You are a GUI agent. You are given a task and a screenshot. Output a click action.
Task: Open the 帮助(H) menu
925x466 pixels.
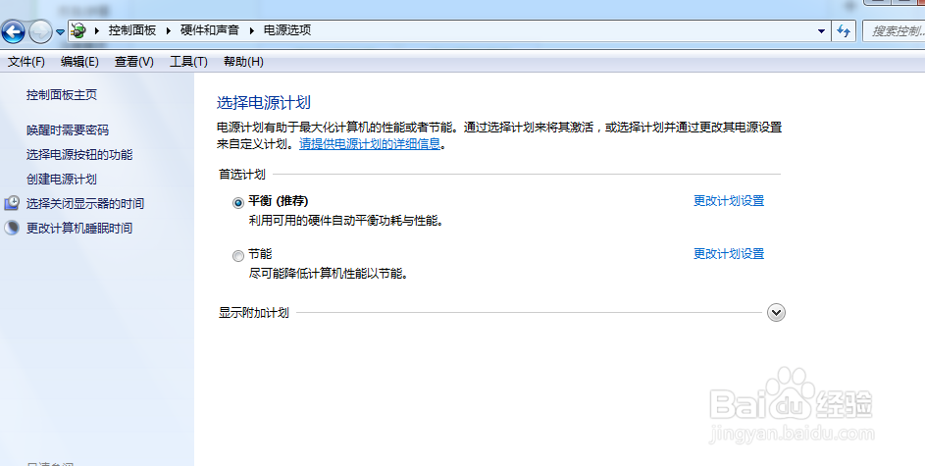click(243, 62)
